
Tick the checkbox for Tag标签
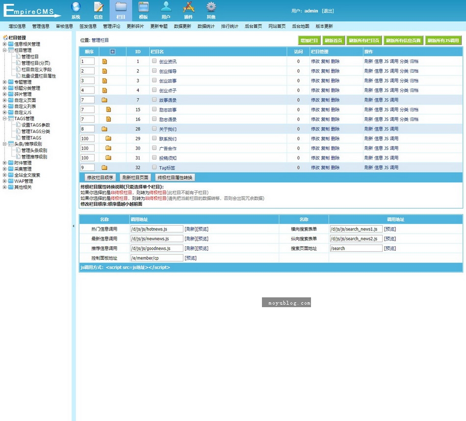click(154, 167)
